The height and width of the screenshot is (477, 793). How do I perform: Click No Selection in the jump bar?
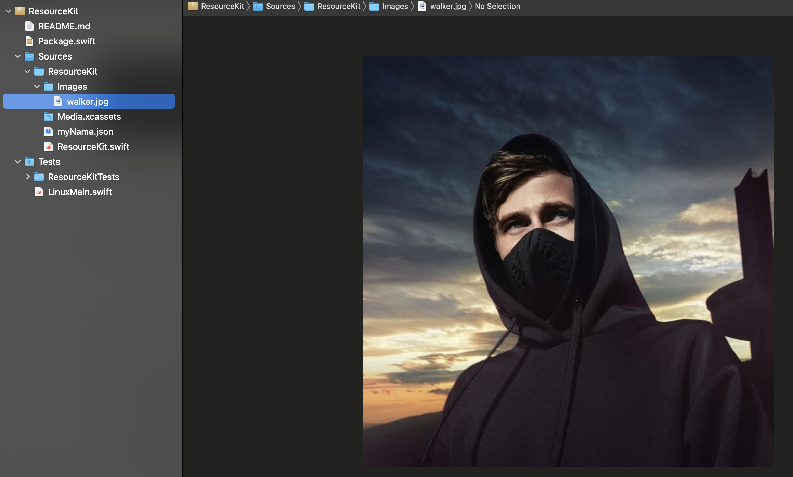coord(497,6)
